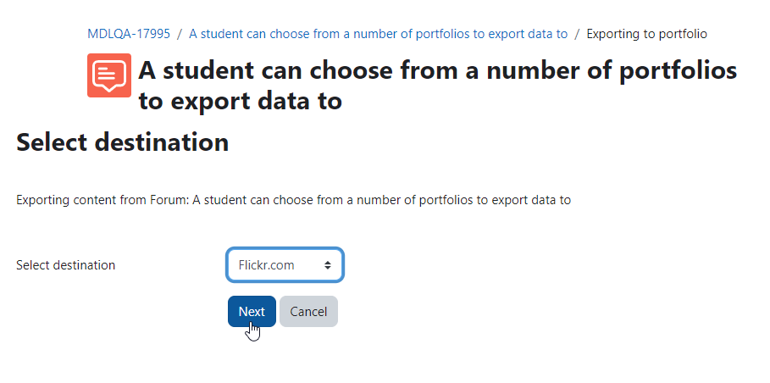770x383 pixels.
Task: Click the 'Exporting to portfolio' breadcrumb item
Action: pos(646,34)
